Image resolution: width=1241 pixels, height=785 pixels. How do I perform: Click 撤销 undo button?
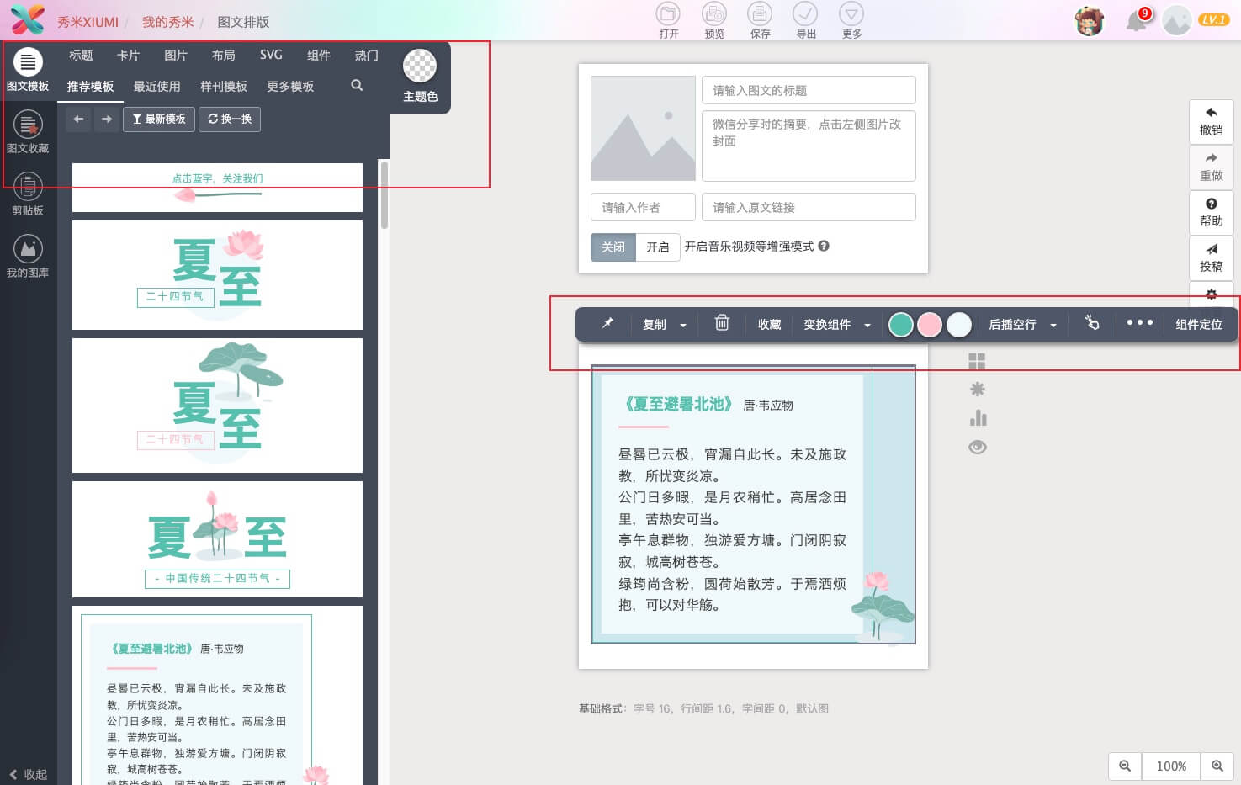(1211, 122)
